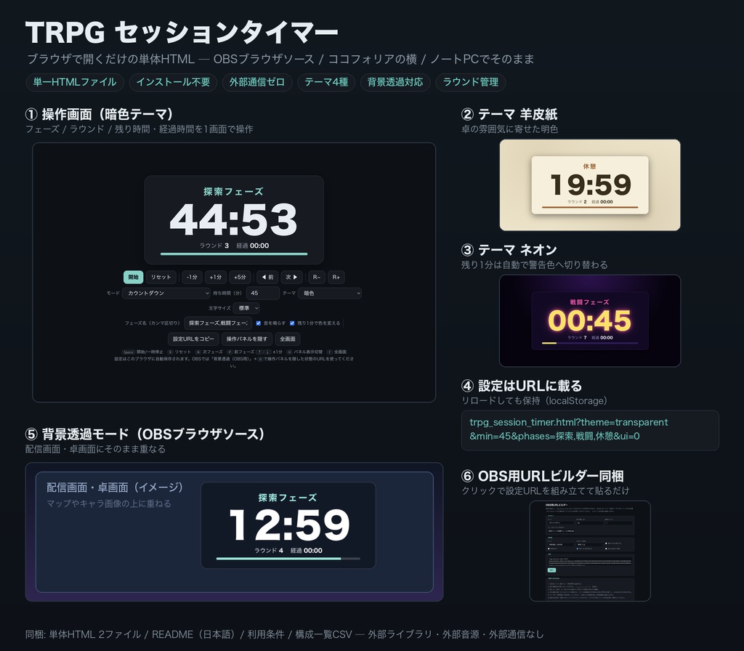Click the 配信画面・卓画面（イメージ） label

(x=115, y=488)
